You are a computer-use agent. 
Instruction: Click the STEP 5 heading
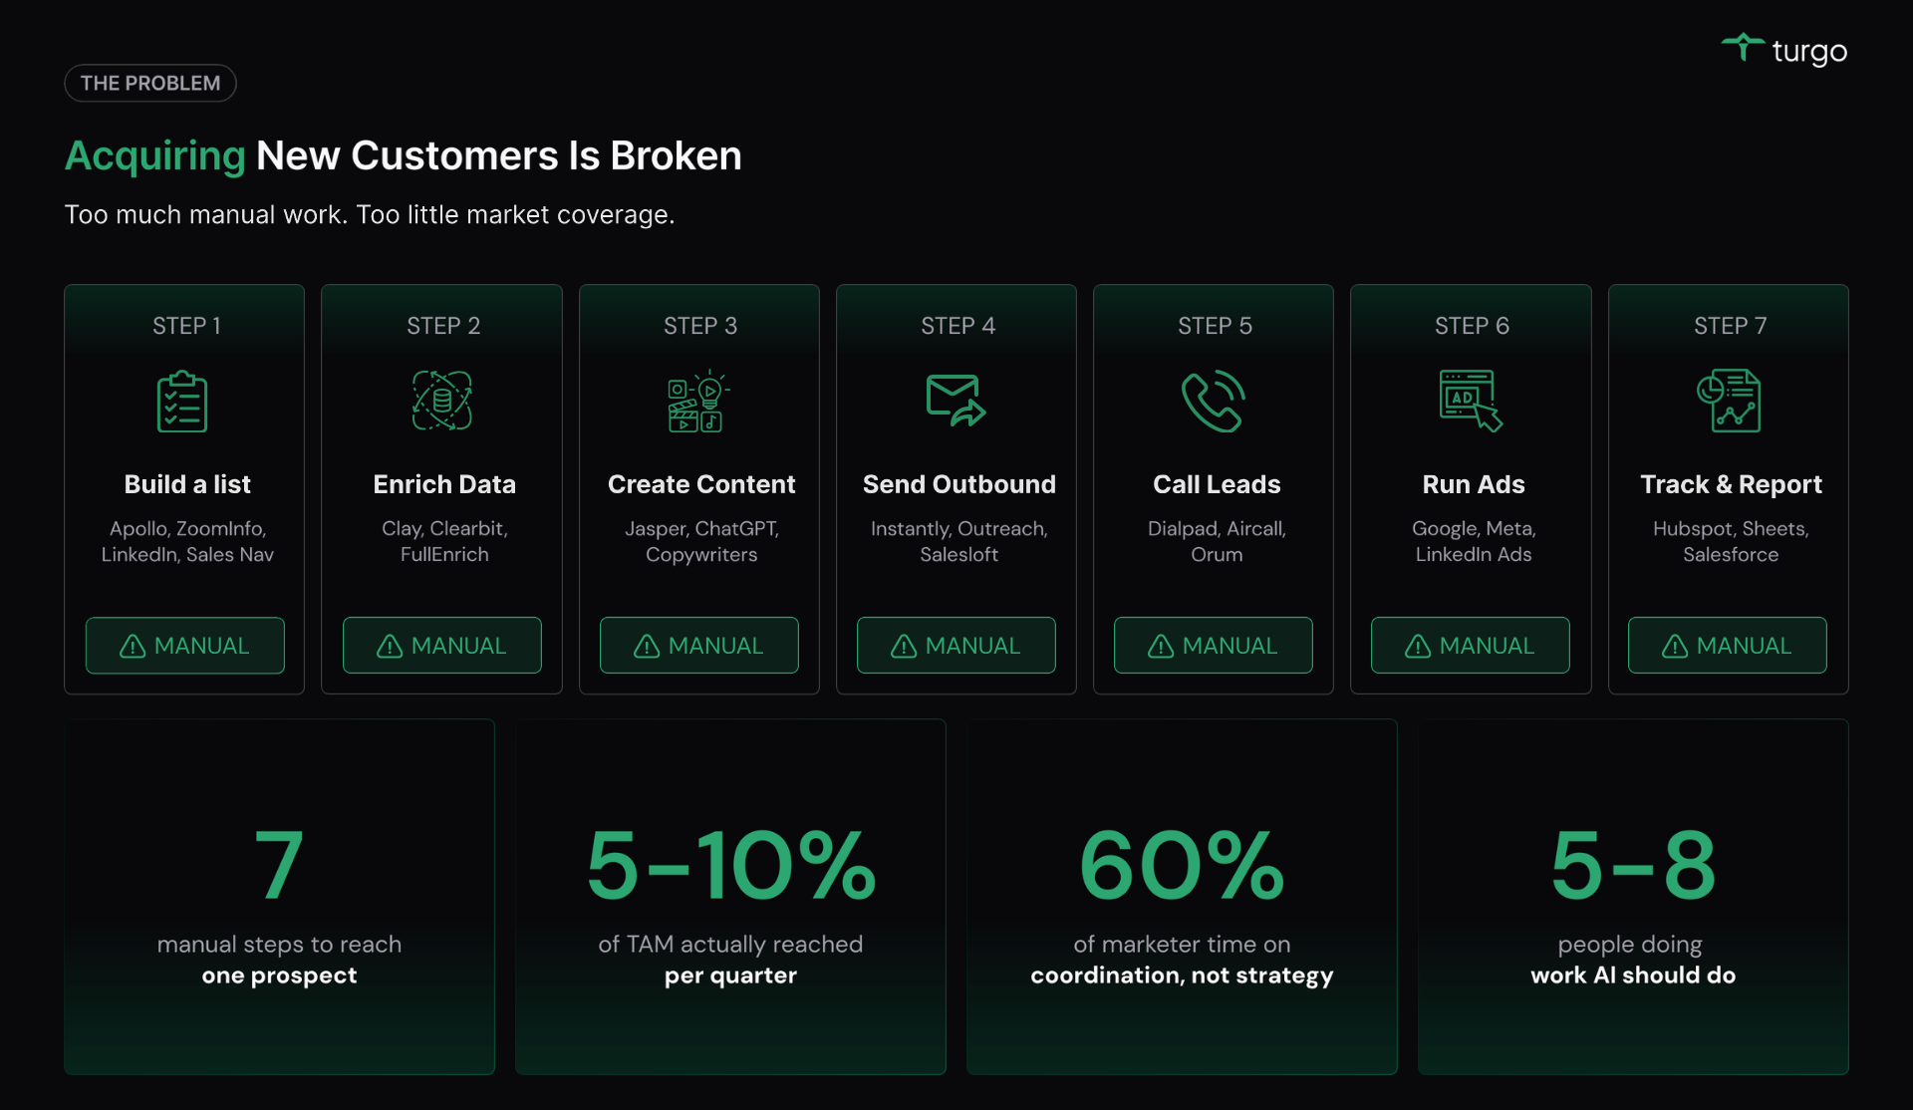1215,326
